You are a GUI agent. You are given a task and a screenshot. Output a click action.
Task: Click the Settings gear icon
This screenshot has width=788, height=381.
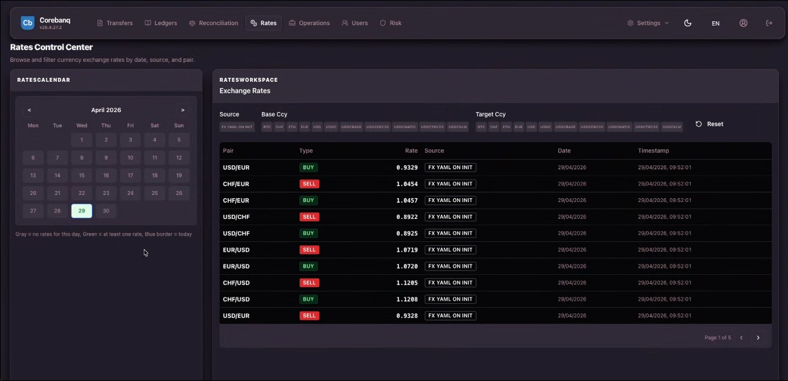(x=630, y=23)
